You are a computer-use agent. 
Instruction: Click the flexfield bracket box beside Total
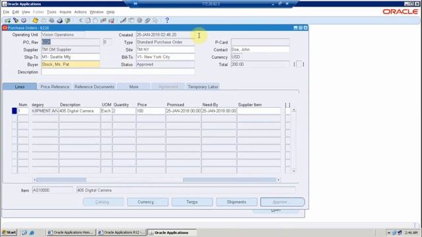299,65
